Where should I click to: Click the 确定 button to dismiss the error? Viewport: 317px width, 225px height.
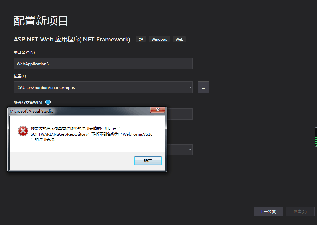[148, 160]
